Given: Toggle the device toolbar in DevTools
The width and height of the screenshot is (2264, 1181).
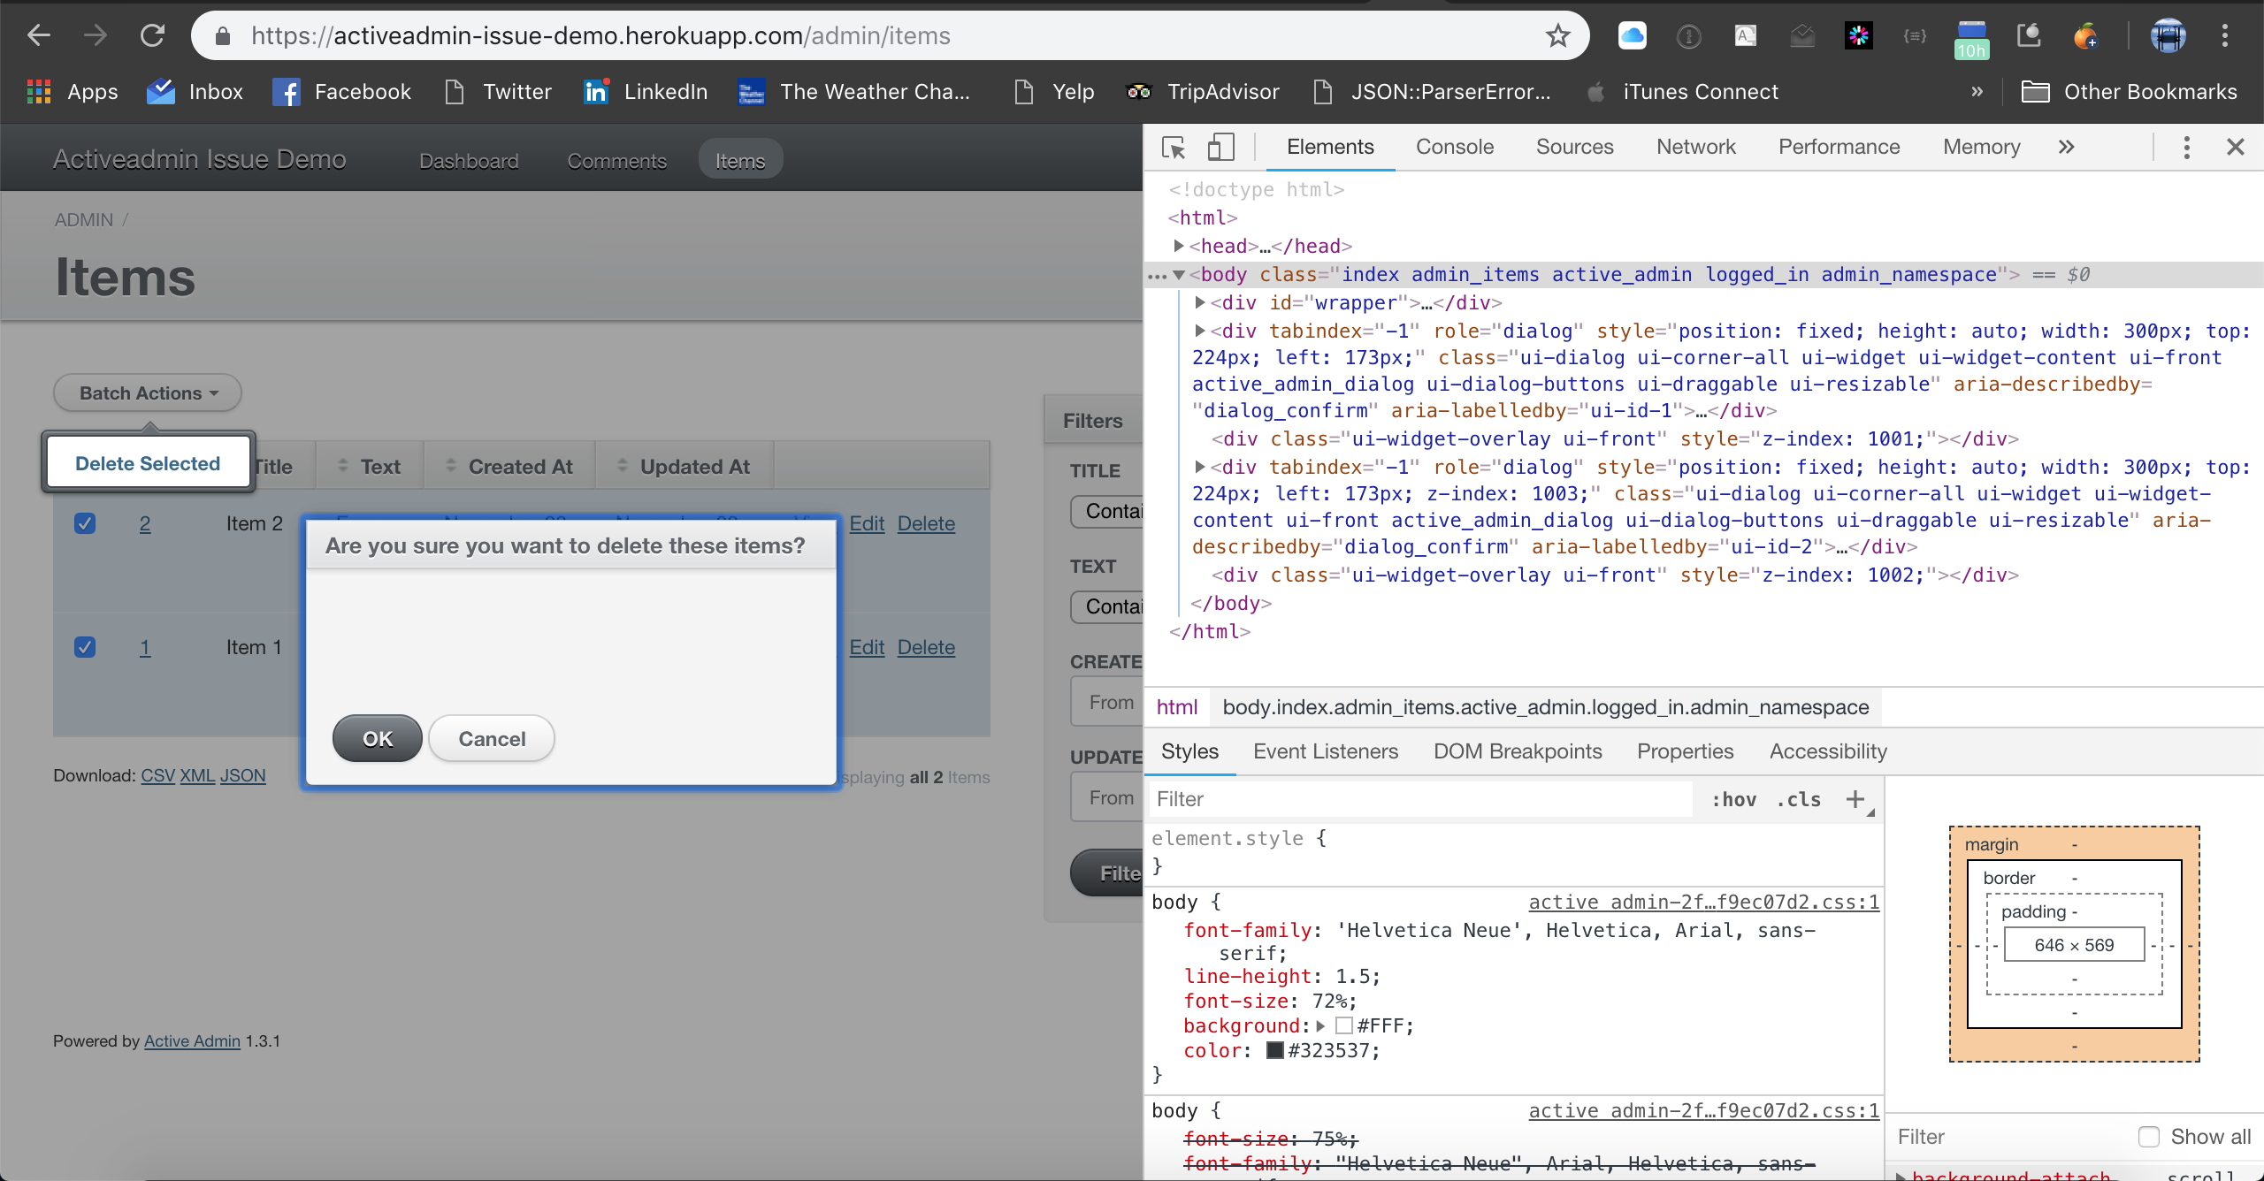Looking at the screenshot, I should click(x=1221, y=147).
